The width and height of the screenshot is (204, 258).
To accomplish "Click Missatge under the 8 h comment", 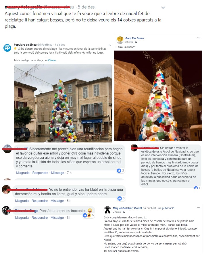I will (57, 218).
